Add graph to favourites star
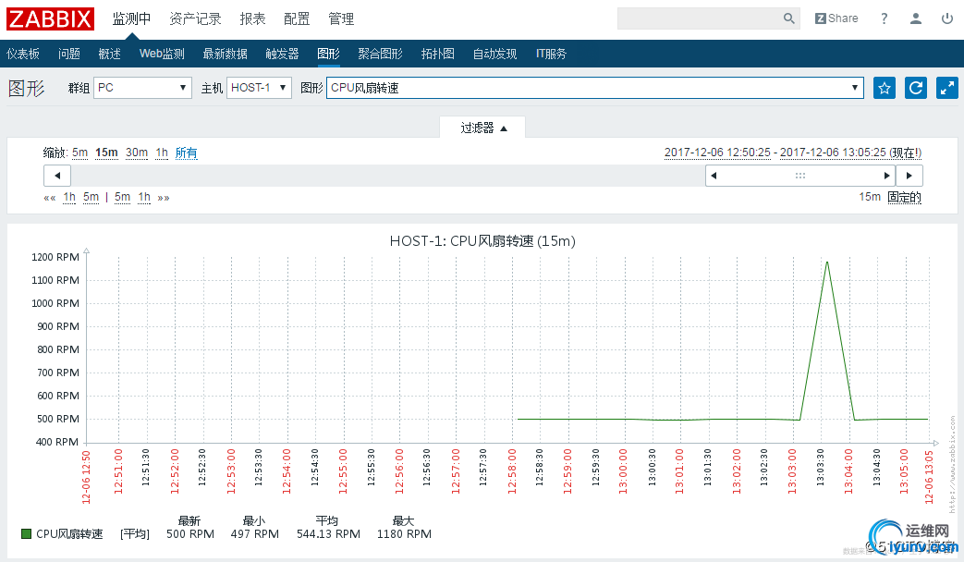The height and width of the screenshot is (562, 964). pyautogui.click(x=885, y=88)
